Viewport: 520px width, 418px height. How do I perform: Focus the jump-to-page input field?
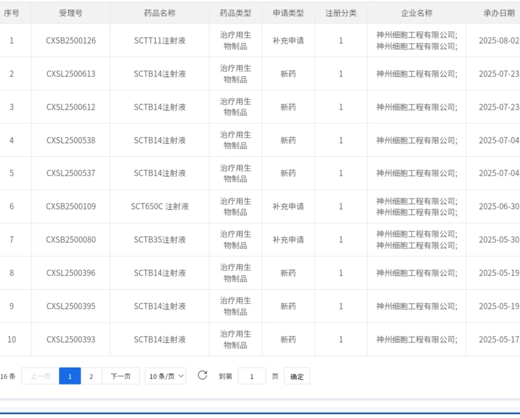coord(252,376)
